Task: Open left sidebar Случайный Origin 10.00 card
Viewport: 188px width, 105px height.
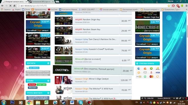Action: [x=38, y=26]
